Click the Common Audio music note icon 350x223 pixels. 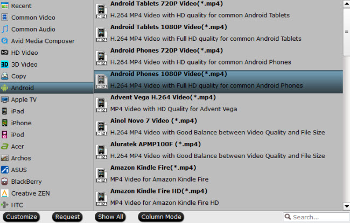(5, 29)
